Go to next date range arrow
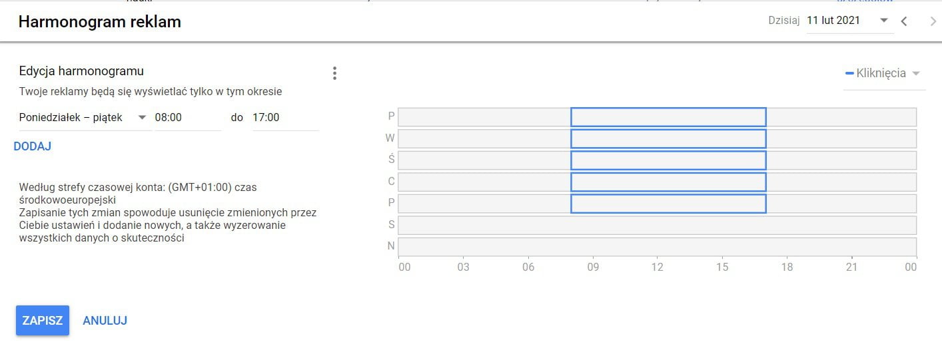Viewport: 942px width, 346px height. (x=933, y=21)
